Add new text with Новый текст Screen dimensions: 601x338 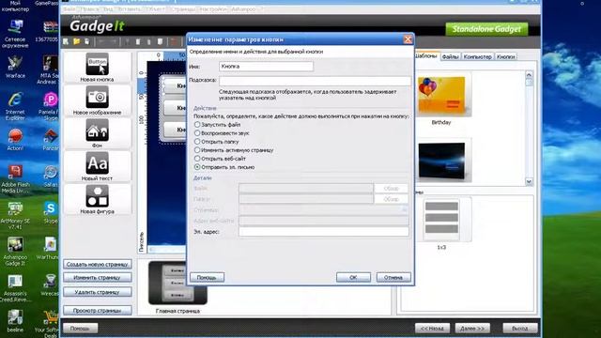coord(97,166)
